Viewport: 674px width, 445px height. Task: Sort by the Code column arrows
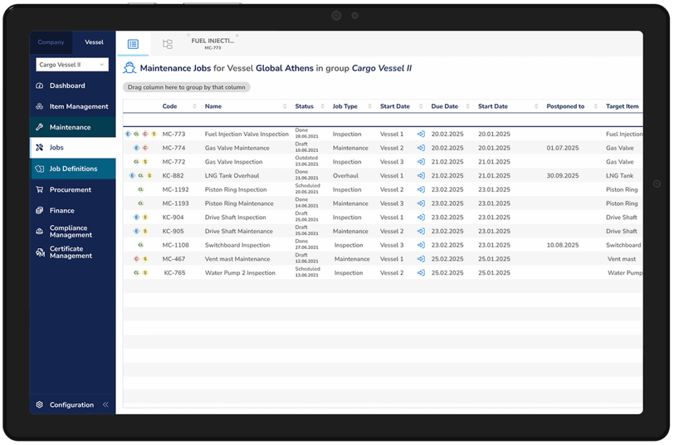[x=195, y=107]
